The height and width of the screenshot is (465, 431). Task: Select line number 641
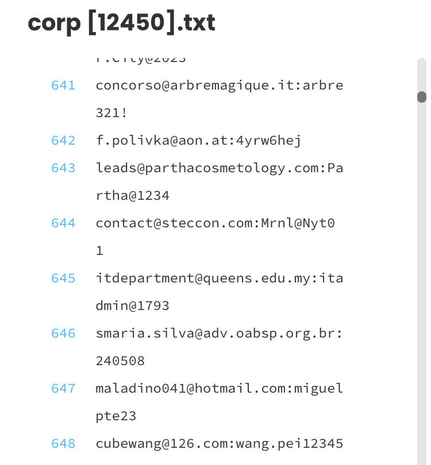click(63, 86)
